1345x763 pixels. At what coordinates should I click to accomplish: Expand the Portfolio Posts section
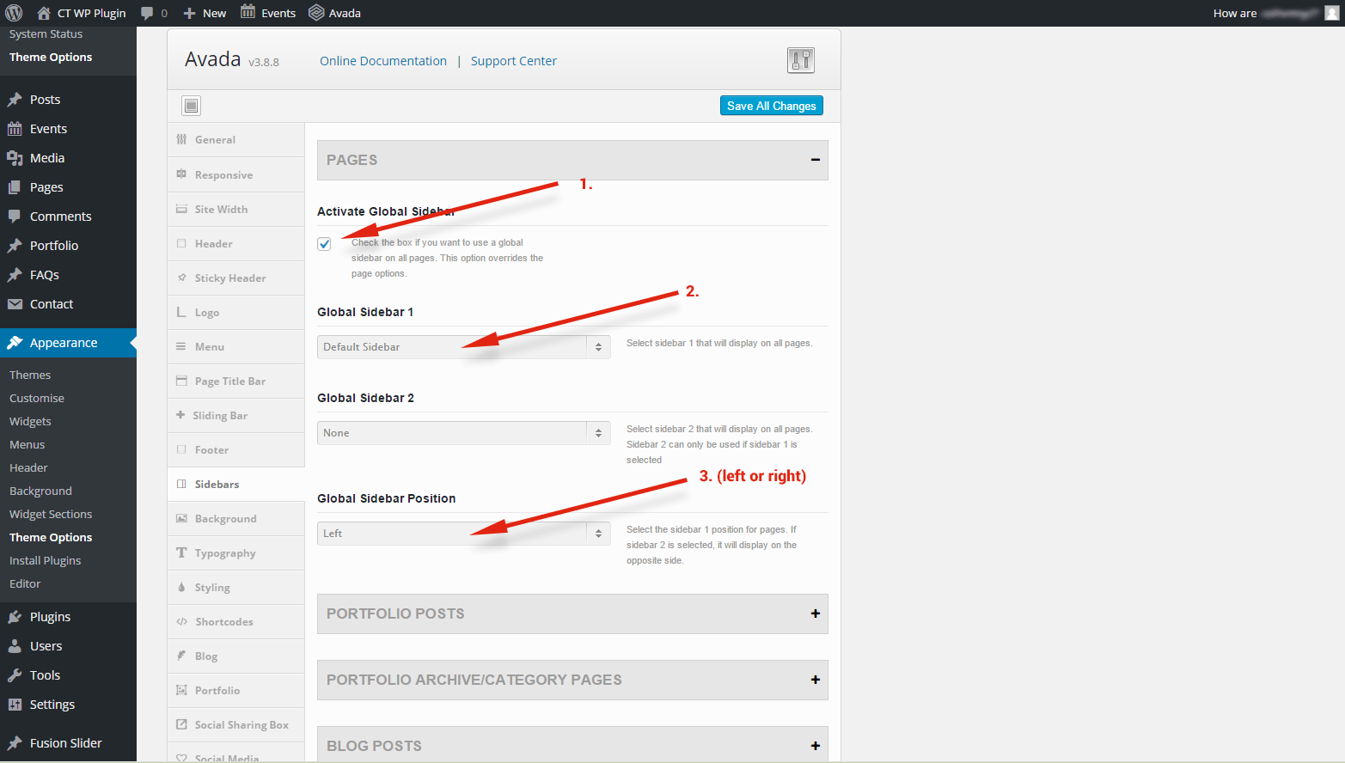click(x=814, y=613)
